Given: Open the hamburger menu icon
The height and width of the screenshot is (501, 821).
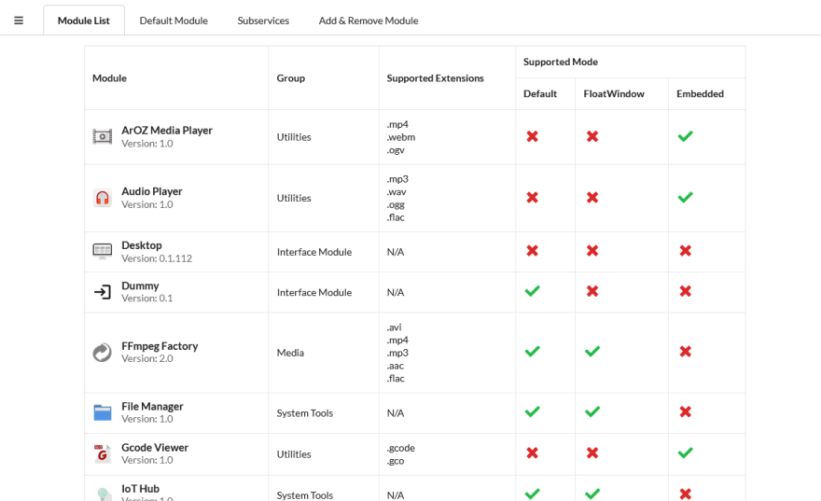Looking at the screenshot, I should click(19, 21).
